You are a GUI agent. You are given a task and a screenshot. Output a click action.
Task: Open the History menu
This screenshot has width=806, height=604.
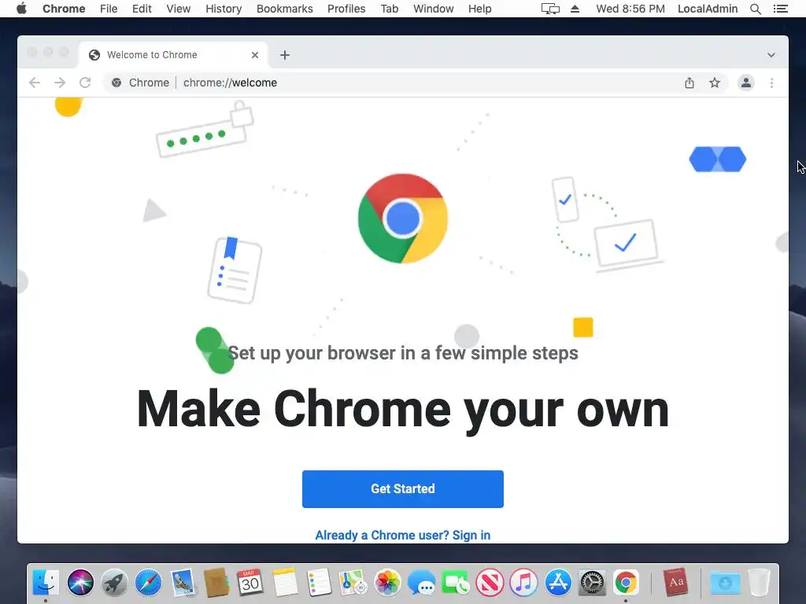point(224,9)
